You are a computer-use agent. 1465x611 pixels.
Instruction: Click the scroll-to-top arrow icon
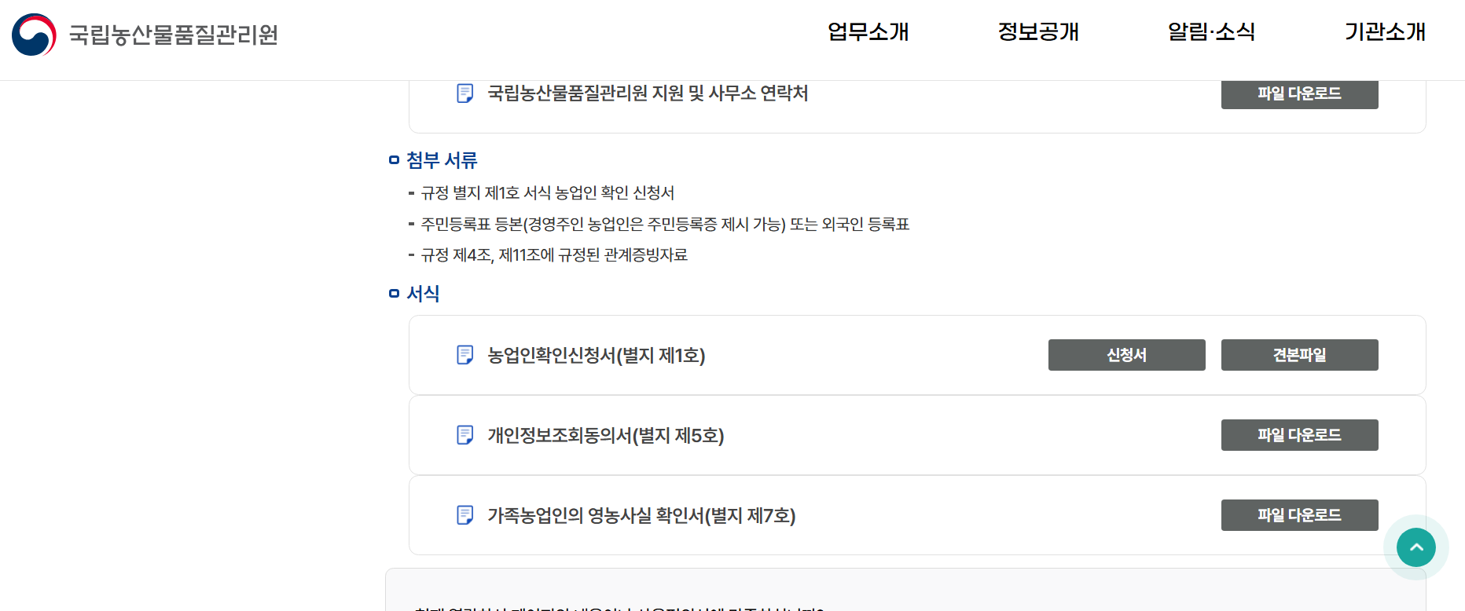pos(1415,547)
